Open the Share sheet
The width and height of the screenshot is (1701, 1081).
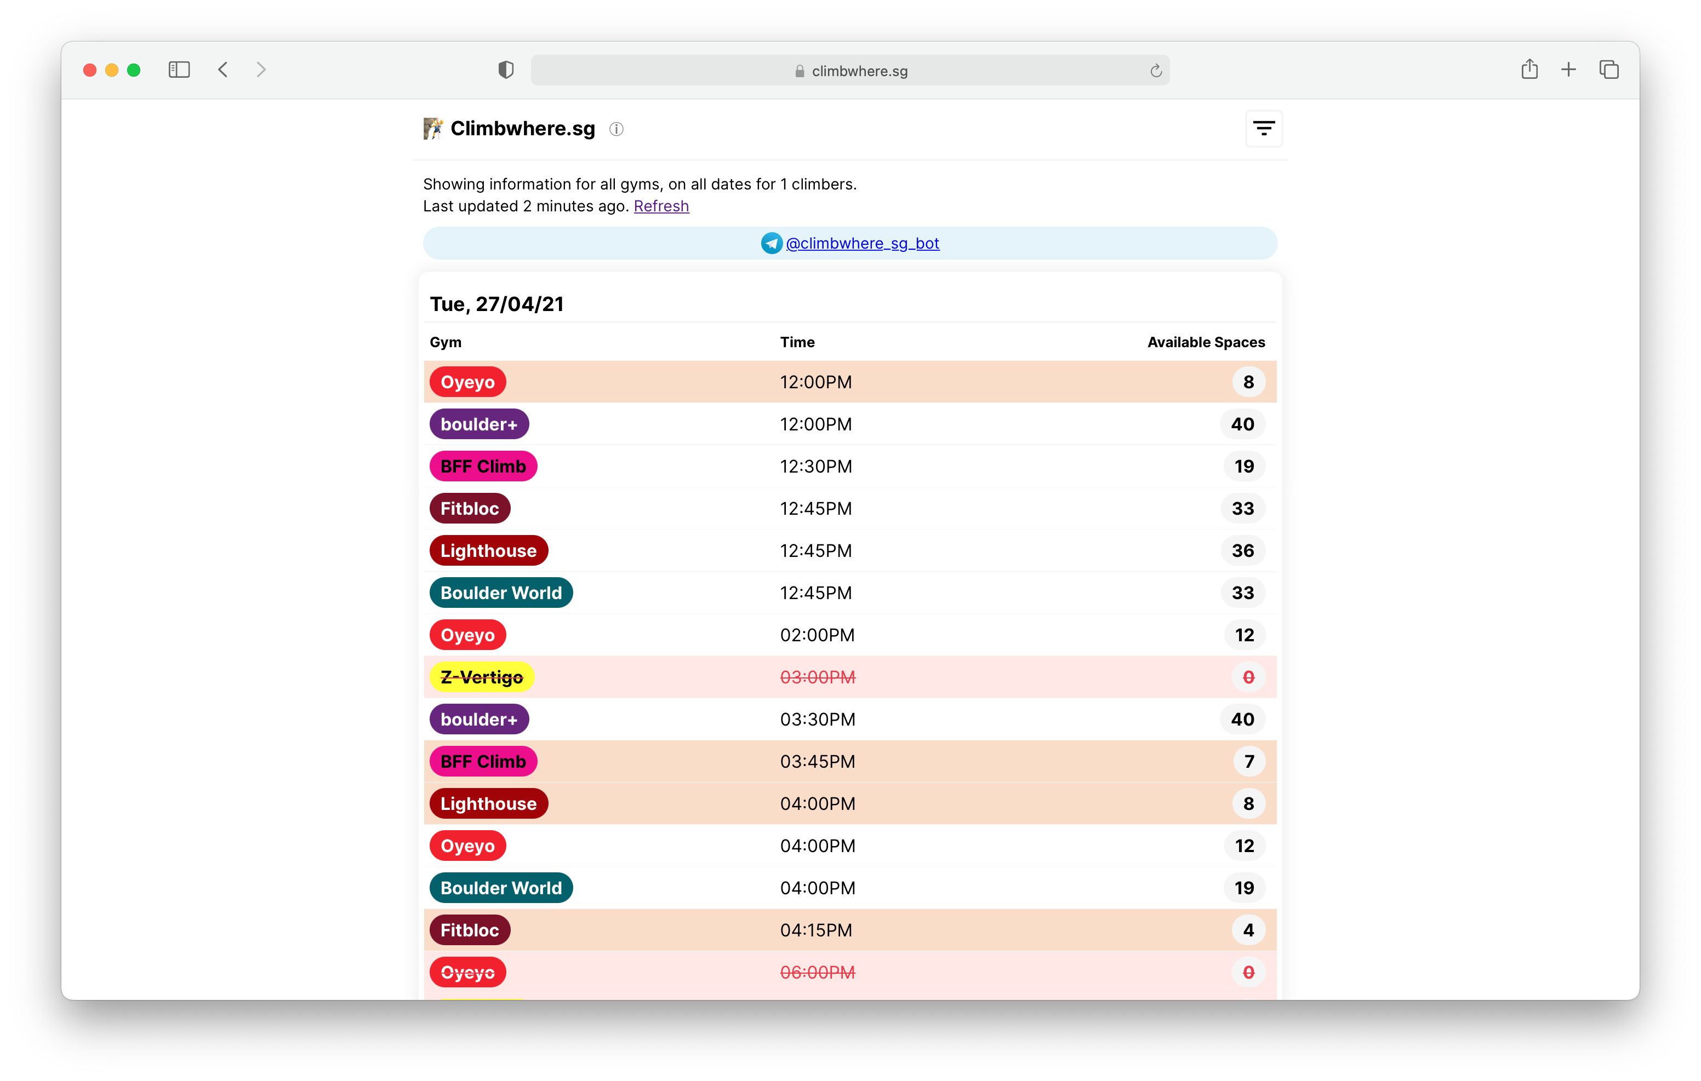point(1529,69)
